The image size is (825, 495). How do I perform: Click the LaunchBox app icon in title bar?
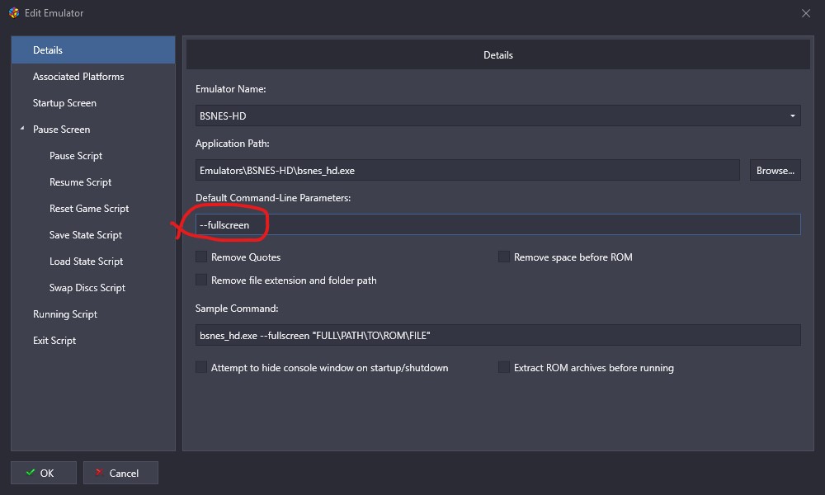(14, 12)
